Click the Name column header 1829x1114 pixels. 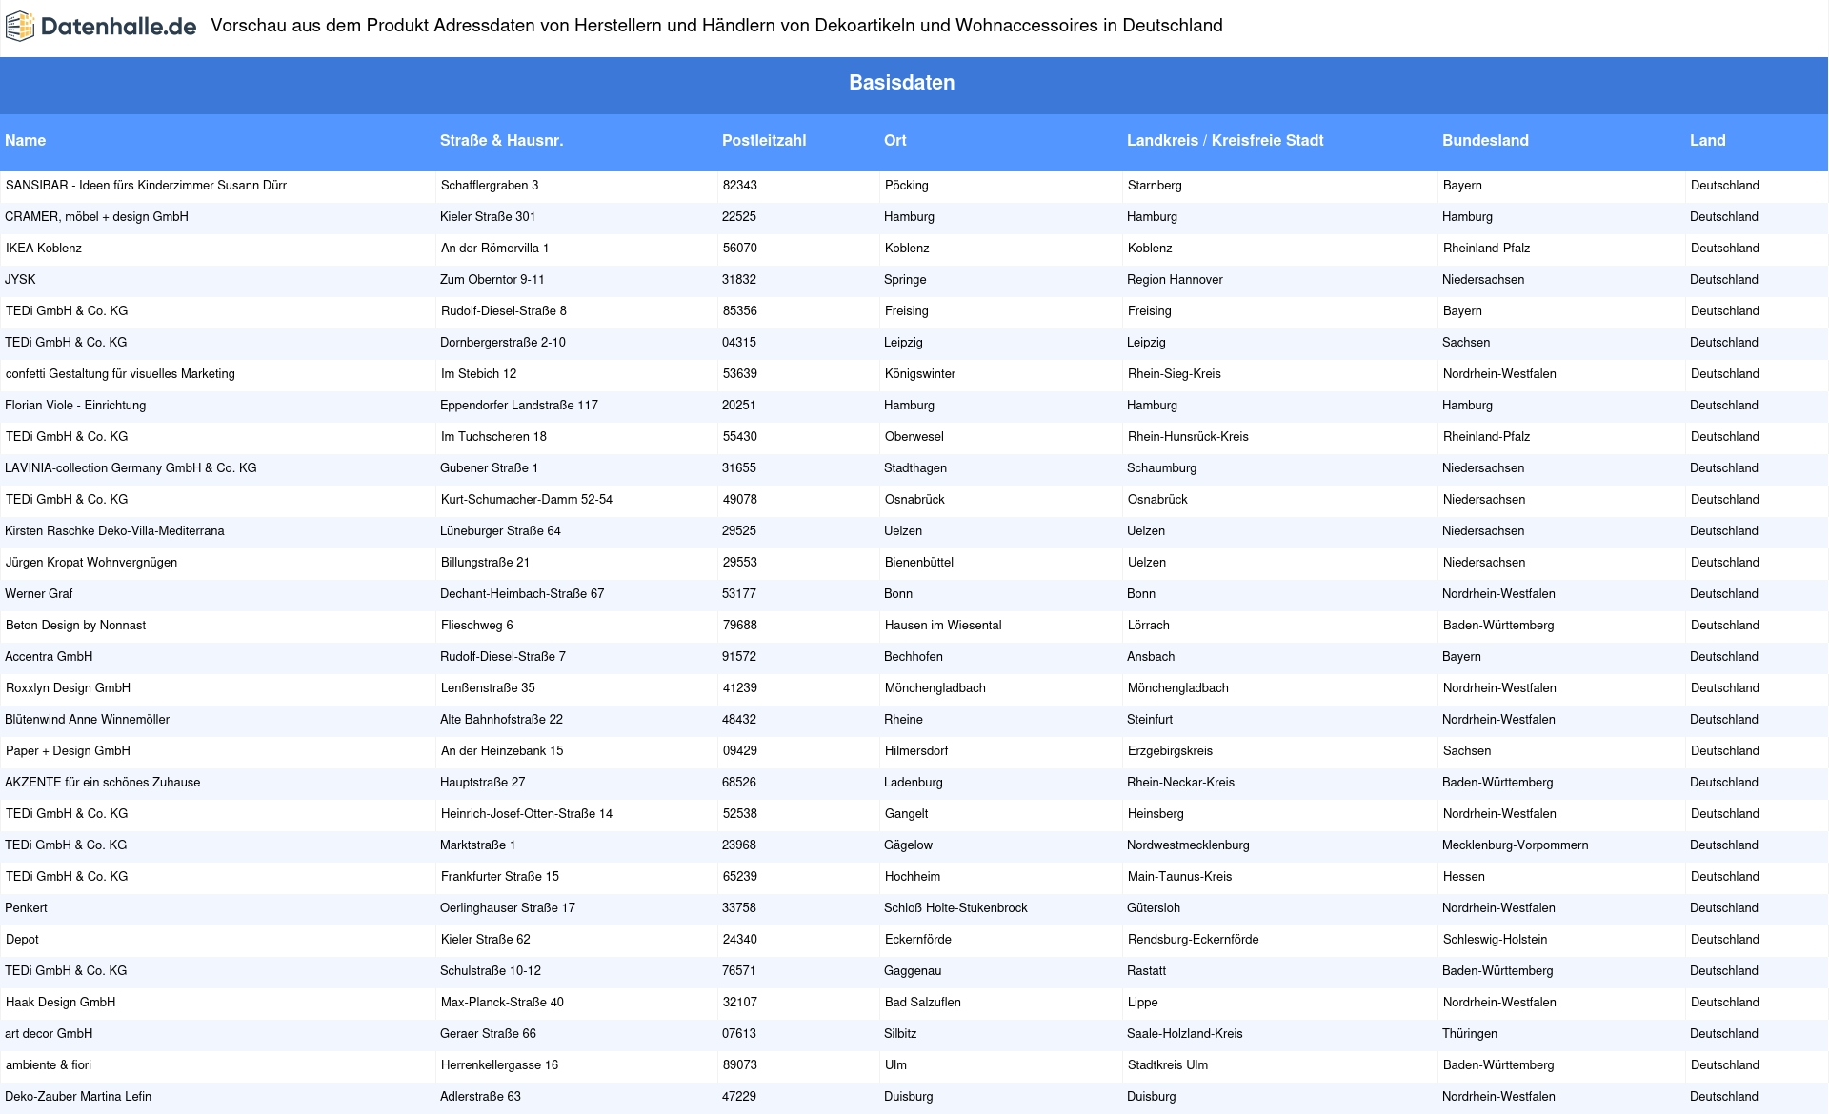tap(25, 140)
